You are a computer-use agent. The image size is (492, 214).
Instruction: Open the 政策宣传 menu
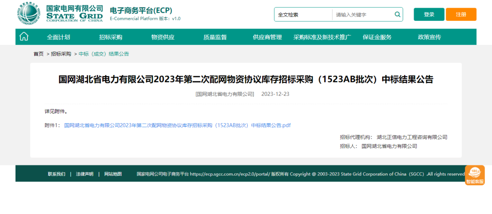point(429,37)
